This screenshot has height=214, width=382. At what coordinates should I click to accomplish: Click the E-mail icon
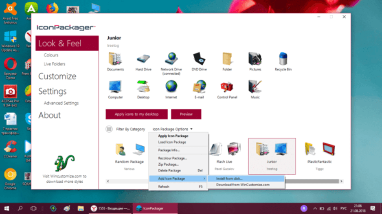click(199, 87)
